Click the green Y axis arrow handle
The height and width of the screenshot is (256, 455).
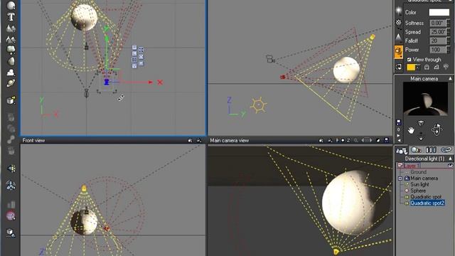[107, 38]
